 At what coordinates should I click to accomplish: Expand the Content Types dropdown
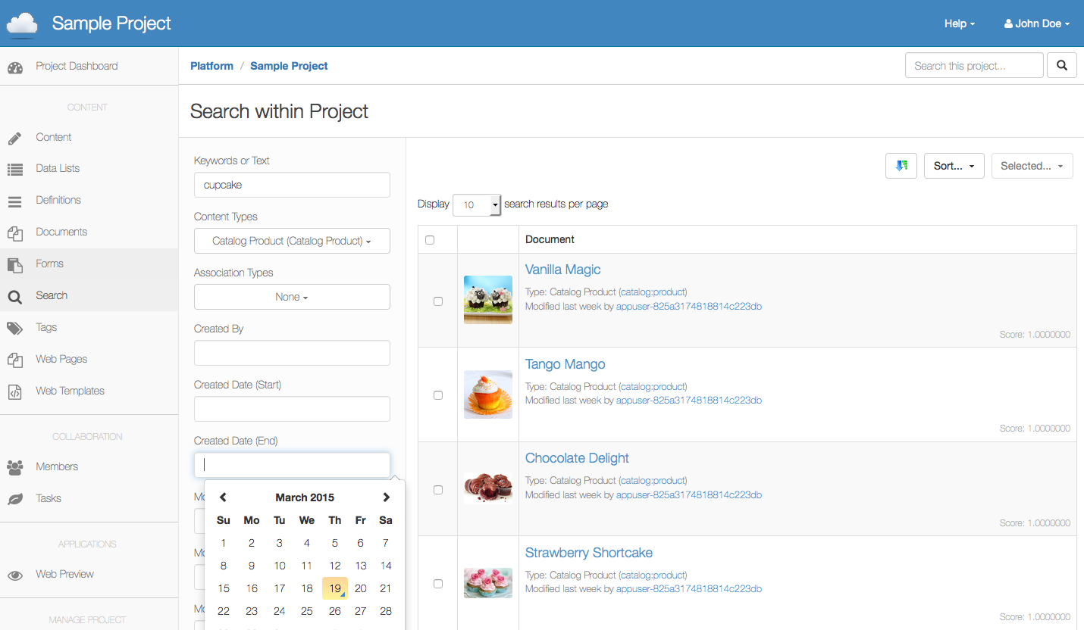coord(292,241)
